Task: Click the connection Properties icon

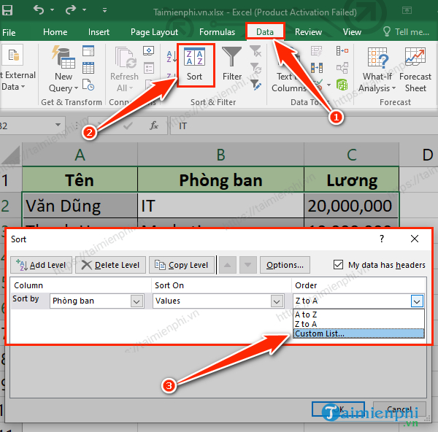Action: [x=149, y=68]
